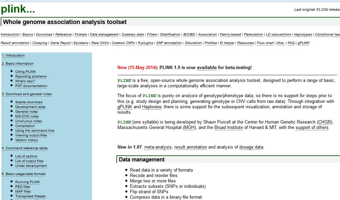
Task: Open Unix/Linux notes in sidebar
Action: coord(29,121)
